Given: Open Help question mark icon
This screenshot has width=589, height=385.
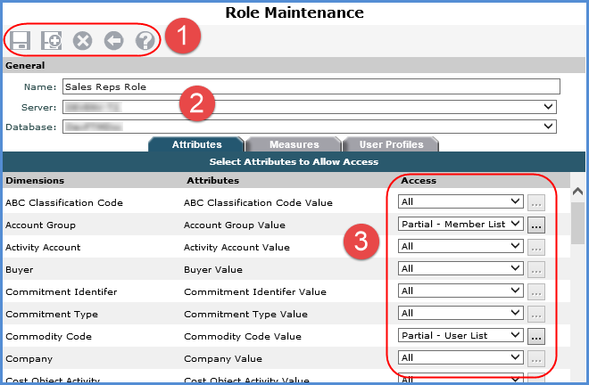Looking at the screenshot, I should click(145, 40).
